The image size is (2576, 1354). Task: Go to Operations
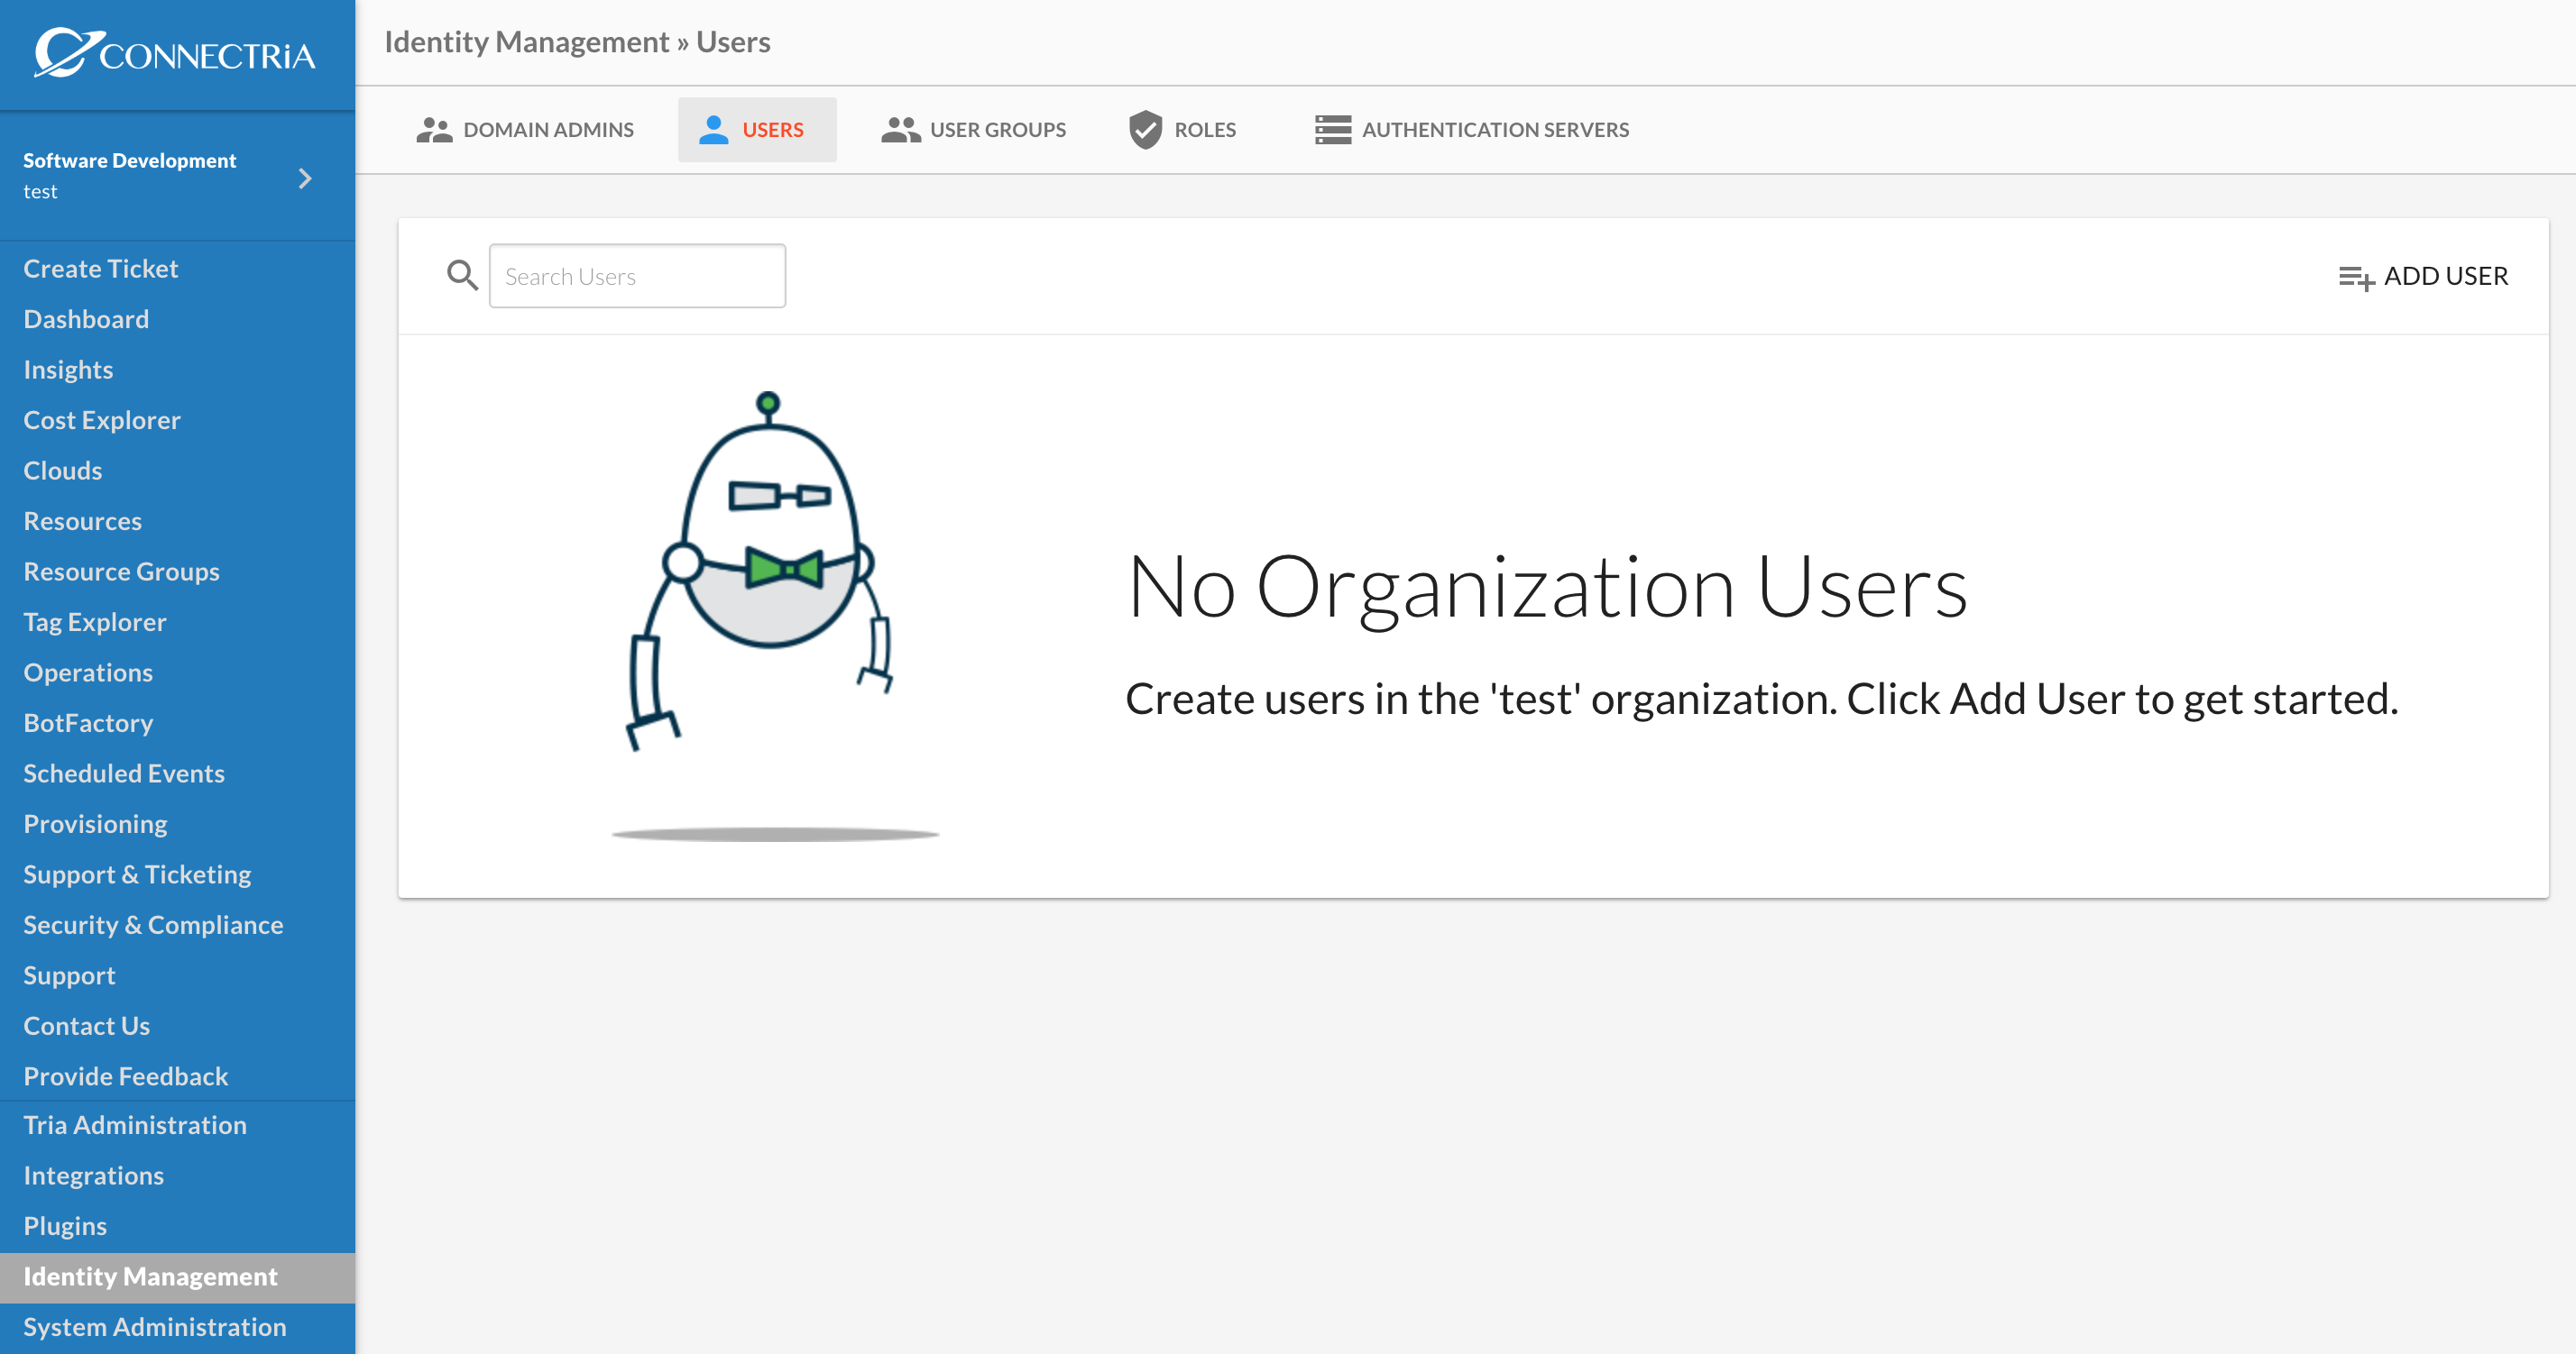(88, 672)
